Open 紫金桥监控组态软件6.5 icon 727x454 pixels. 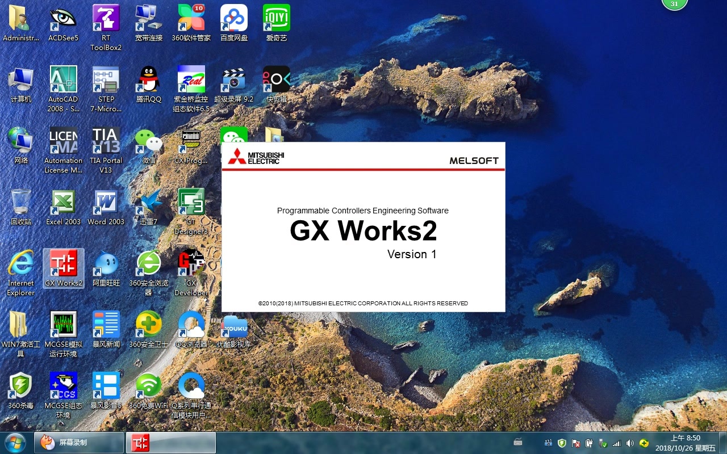point(191,89)
